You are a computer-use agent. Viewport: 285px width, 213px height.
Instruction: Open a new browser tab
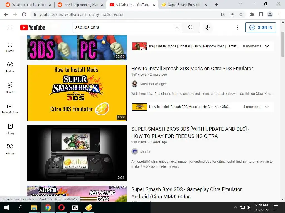pos(216,5)
